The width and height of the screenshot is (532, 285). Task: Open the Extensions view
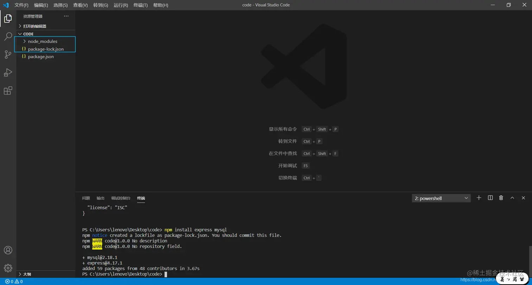coord(8,91)
